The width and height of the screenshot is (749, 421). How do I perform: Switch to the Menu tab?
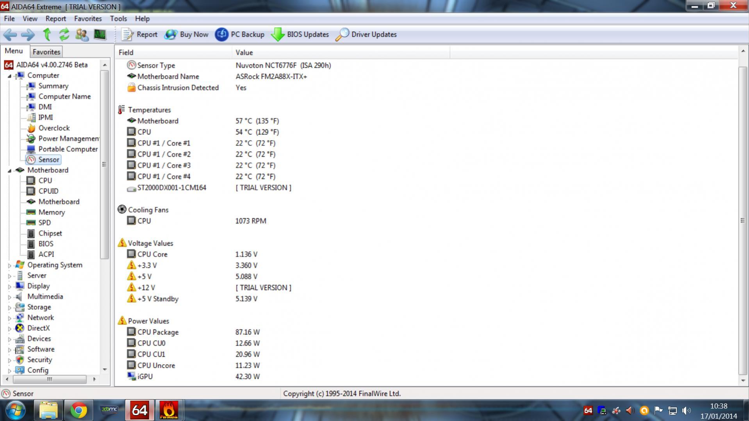tap(14, 51)
